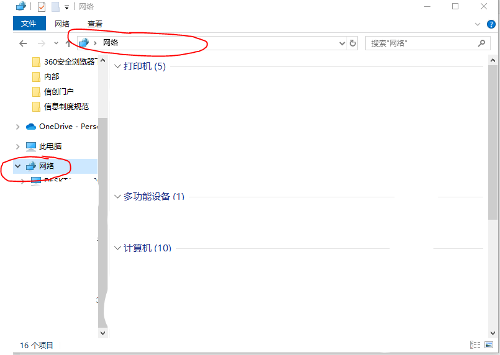Viewport: 500px width, 355px height.
Task: Open the 文件 (File) menu
Action: (29, 23)
